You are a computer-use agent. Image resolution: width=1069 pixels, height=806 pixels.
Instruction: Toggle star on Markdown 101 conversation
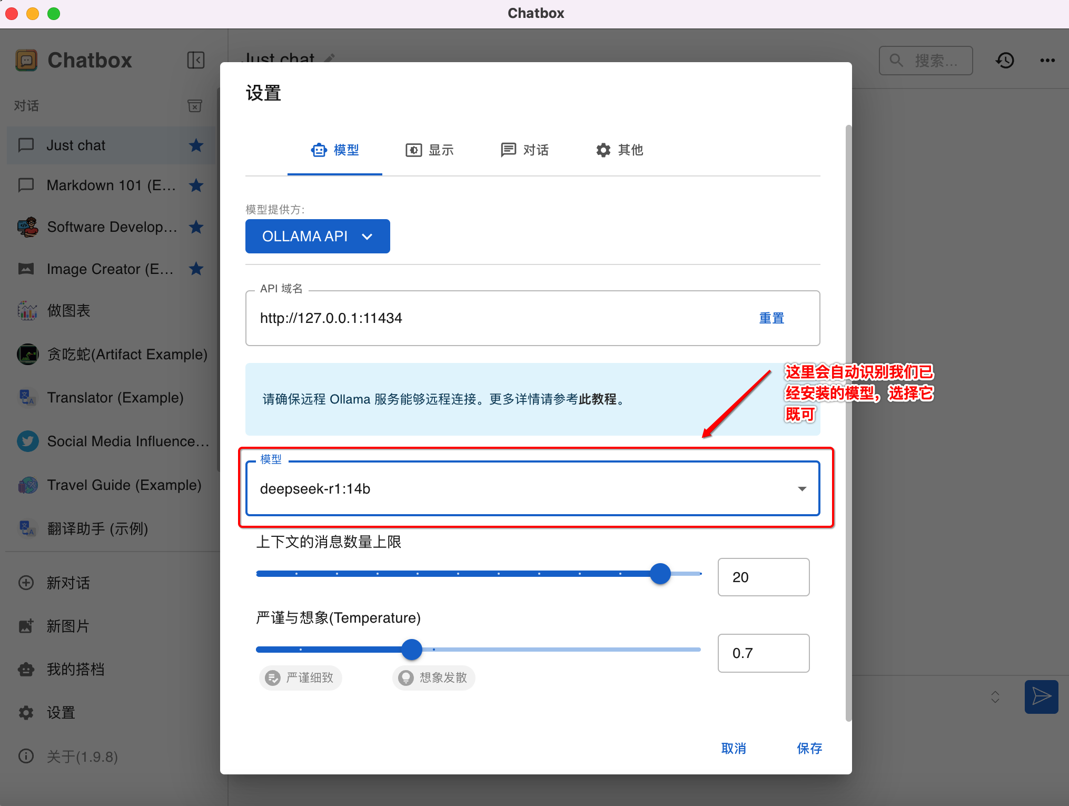pyautogui.click(x=196, y=185)
